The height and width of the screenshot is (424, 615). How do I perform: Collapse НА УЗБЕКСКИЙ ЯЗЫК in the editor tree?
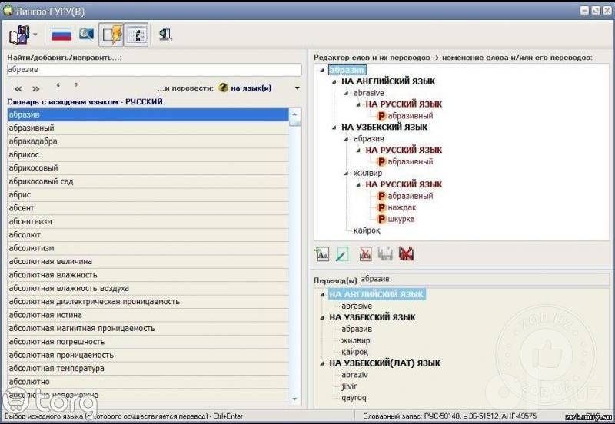click(x=334, y=128)
